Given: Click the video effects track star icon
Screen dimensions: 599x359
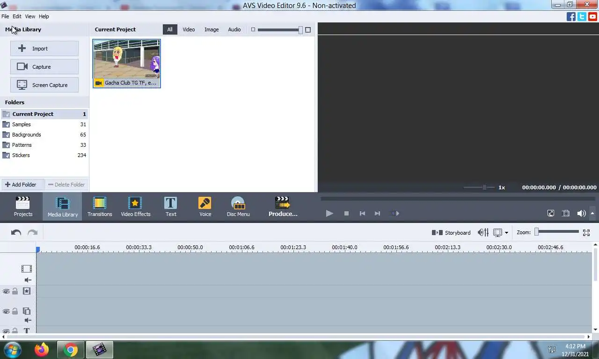Looking at the screenshot, I should [27, 291].
